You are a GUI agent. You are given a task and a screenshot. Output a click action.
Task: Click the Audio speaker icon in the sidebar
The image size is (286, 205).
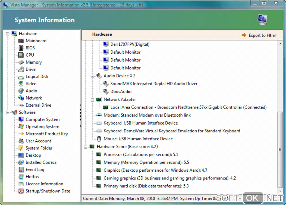point(21,91)
